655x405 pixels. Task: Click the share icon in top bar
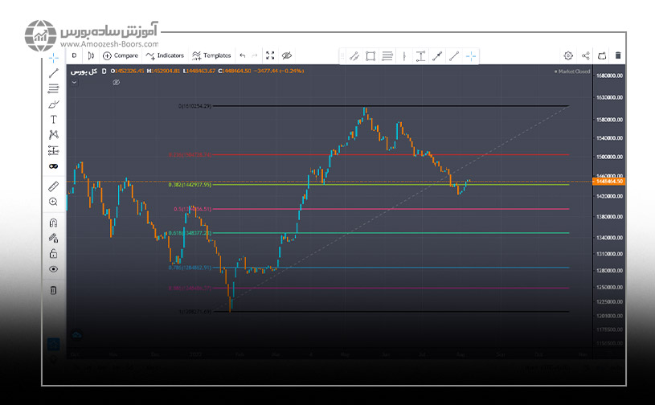(585, 55)
